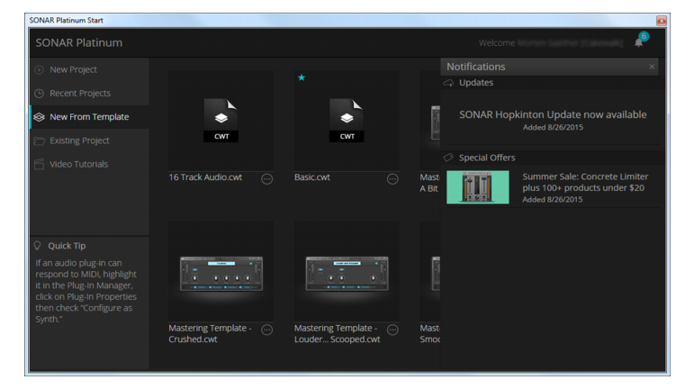Image resolution: width=694 pixels, height=389 pixels.
Task: Click the Existing Project folder icon
Action: click(x=40, y=140)
